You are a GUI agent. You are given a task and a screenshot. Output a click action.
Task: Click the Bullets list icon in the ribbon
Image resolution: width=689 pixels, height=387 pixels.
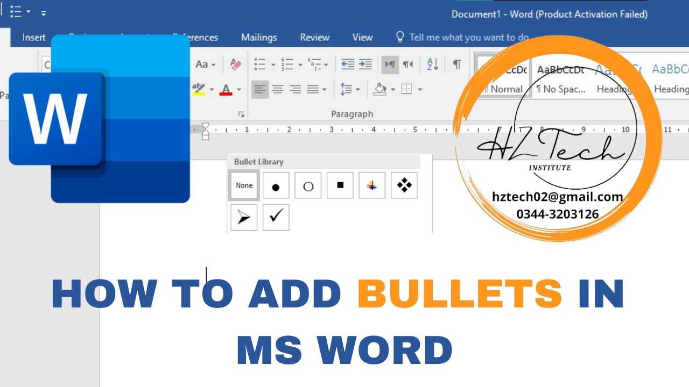point(260,64)
